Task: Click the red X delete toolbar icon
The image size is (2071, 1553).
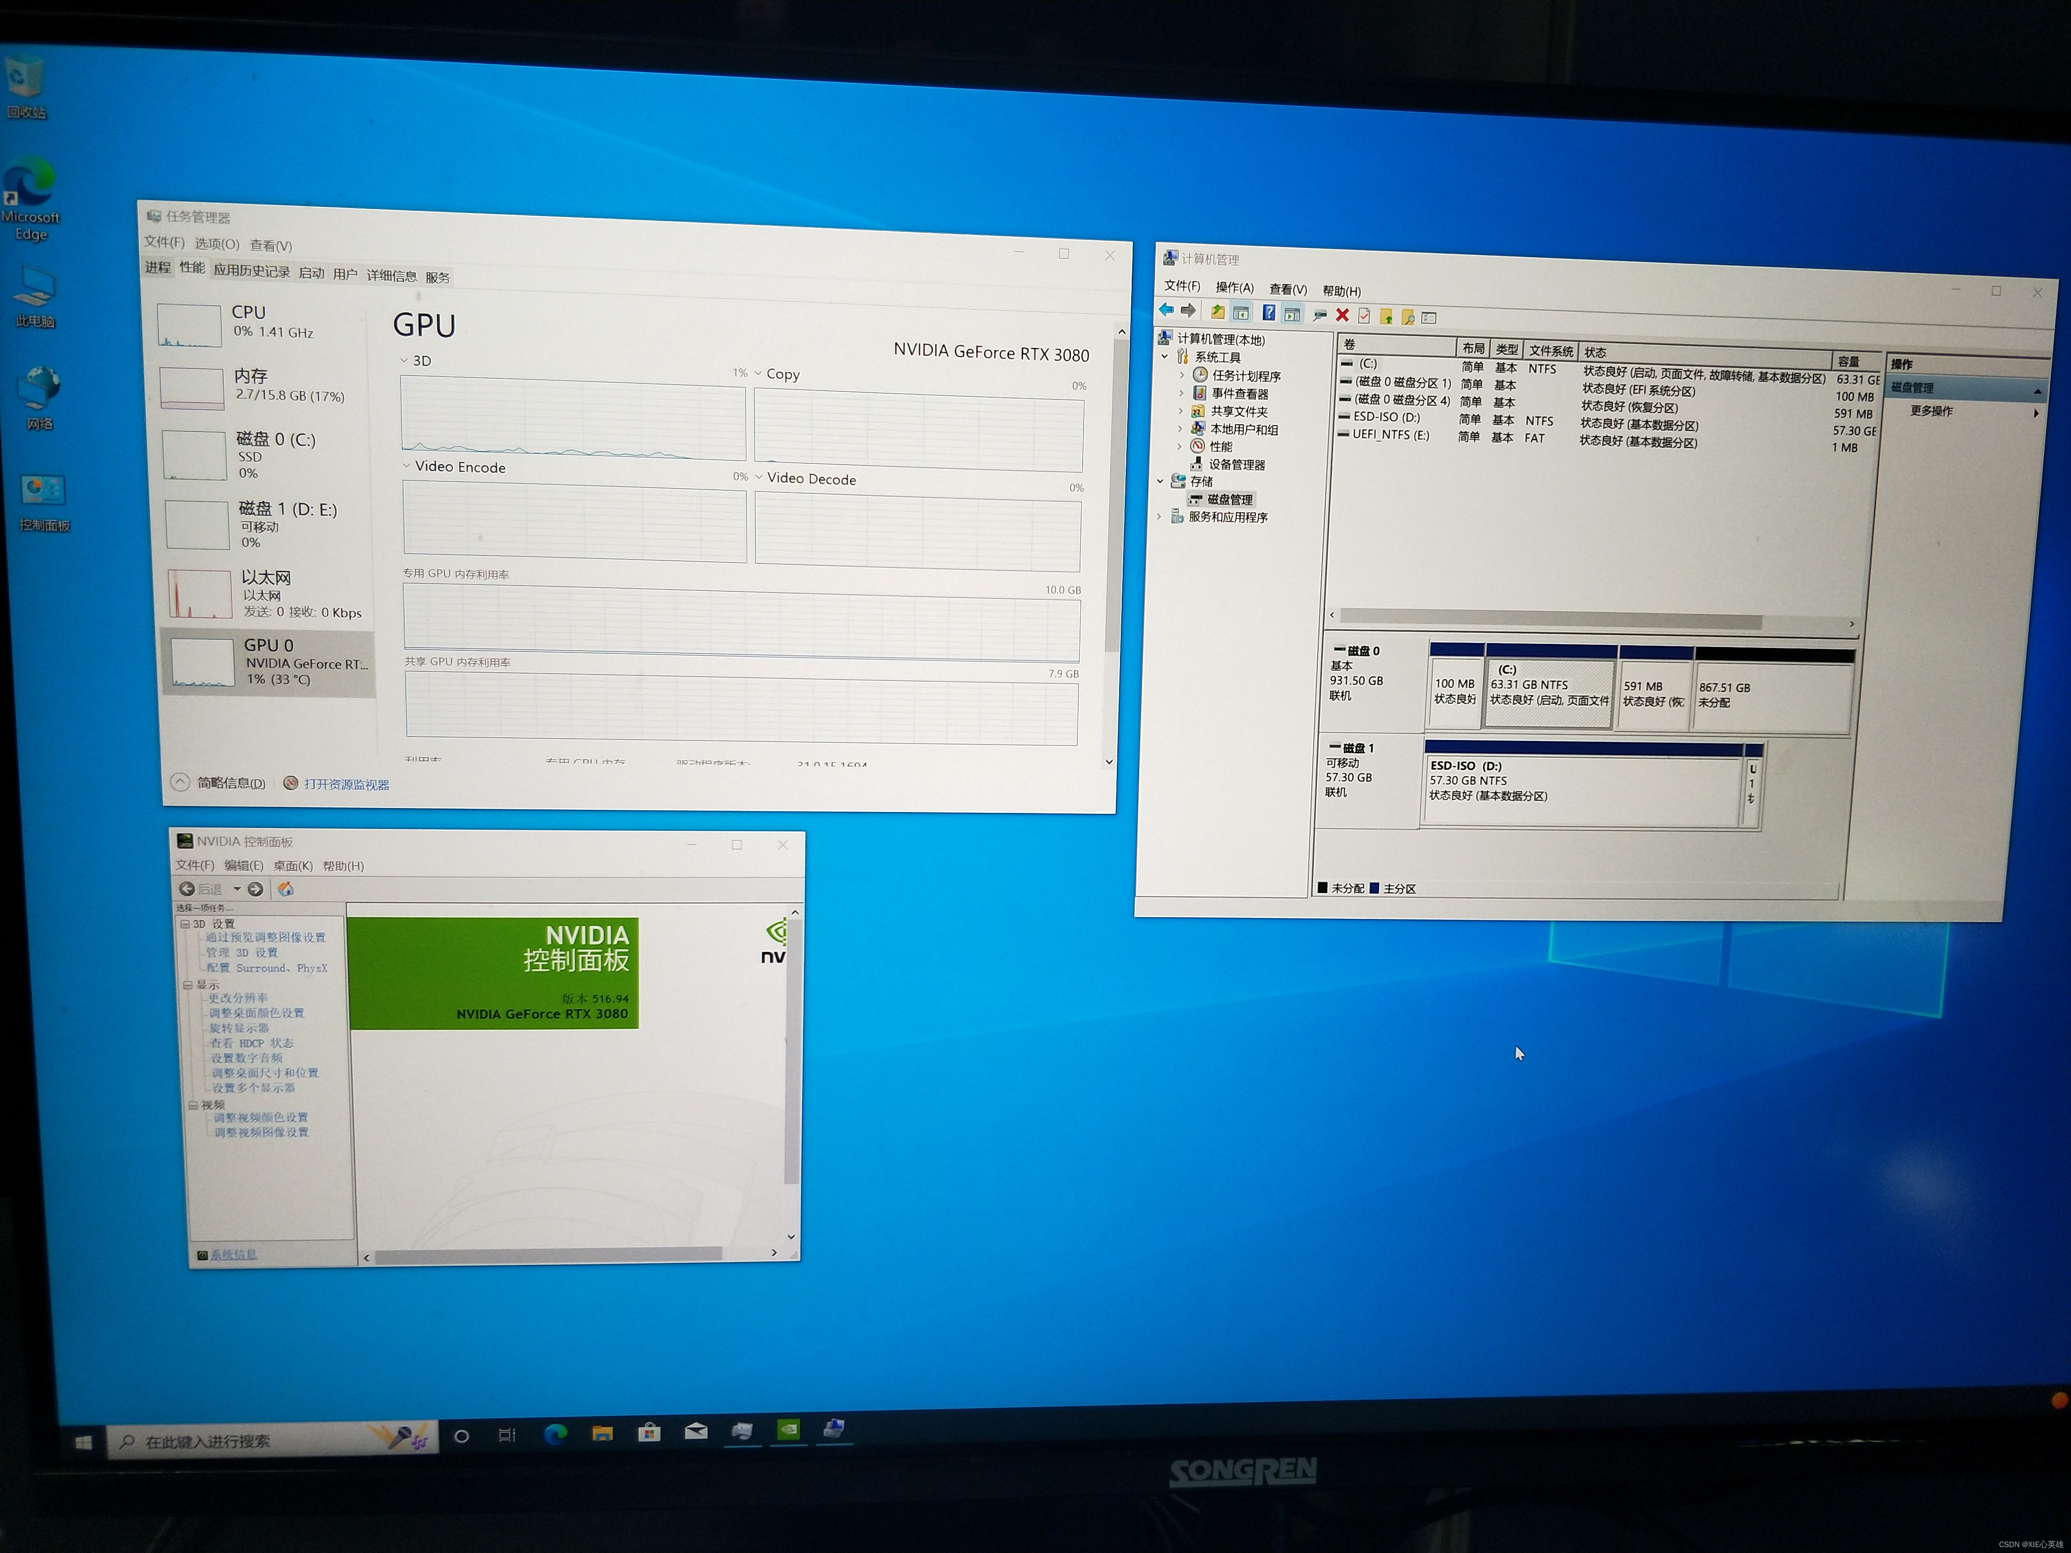Action: [x=1342, y=315]
